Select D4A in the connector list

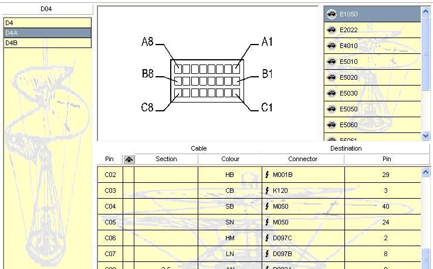coord(47,33)
